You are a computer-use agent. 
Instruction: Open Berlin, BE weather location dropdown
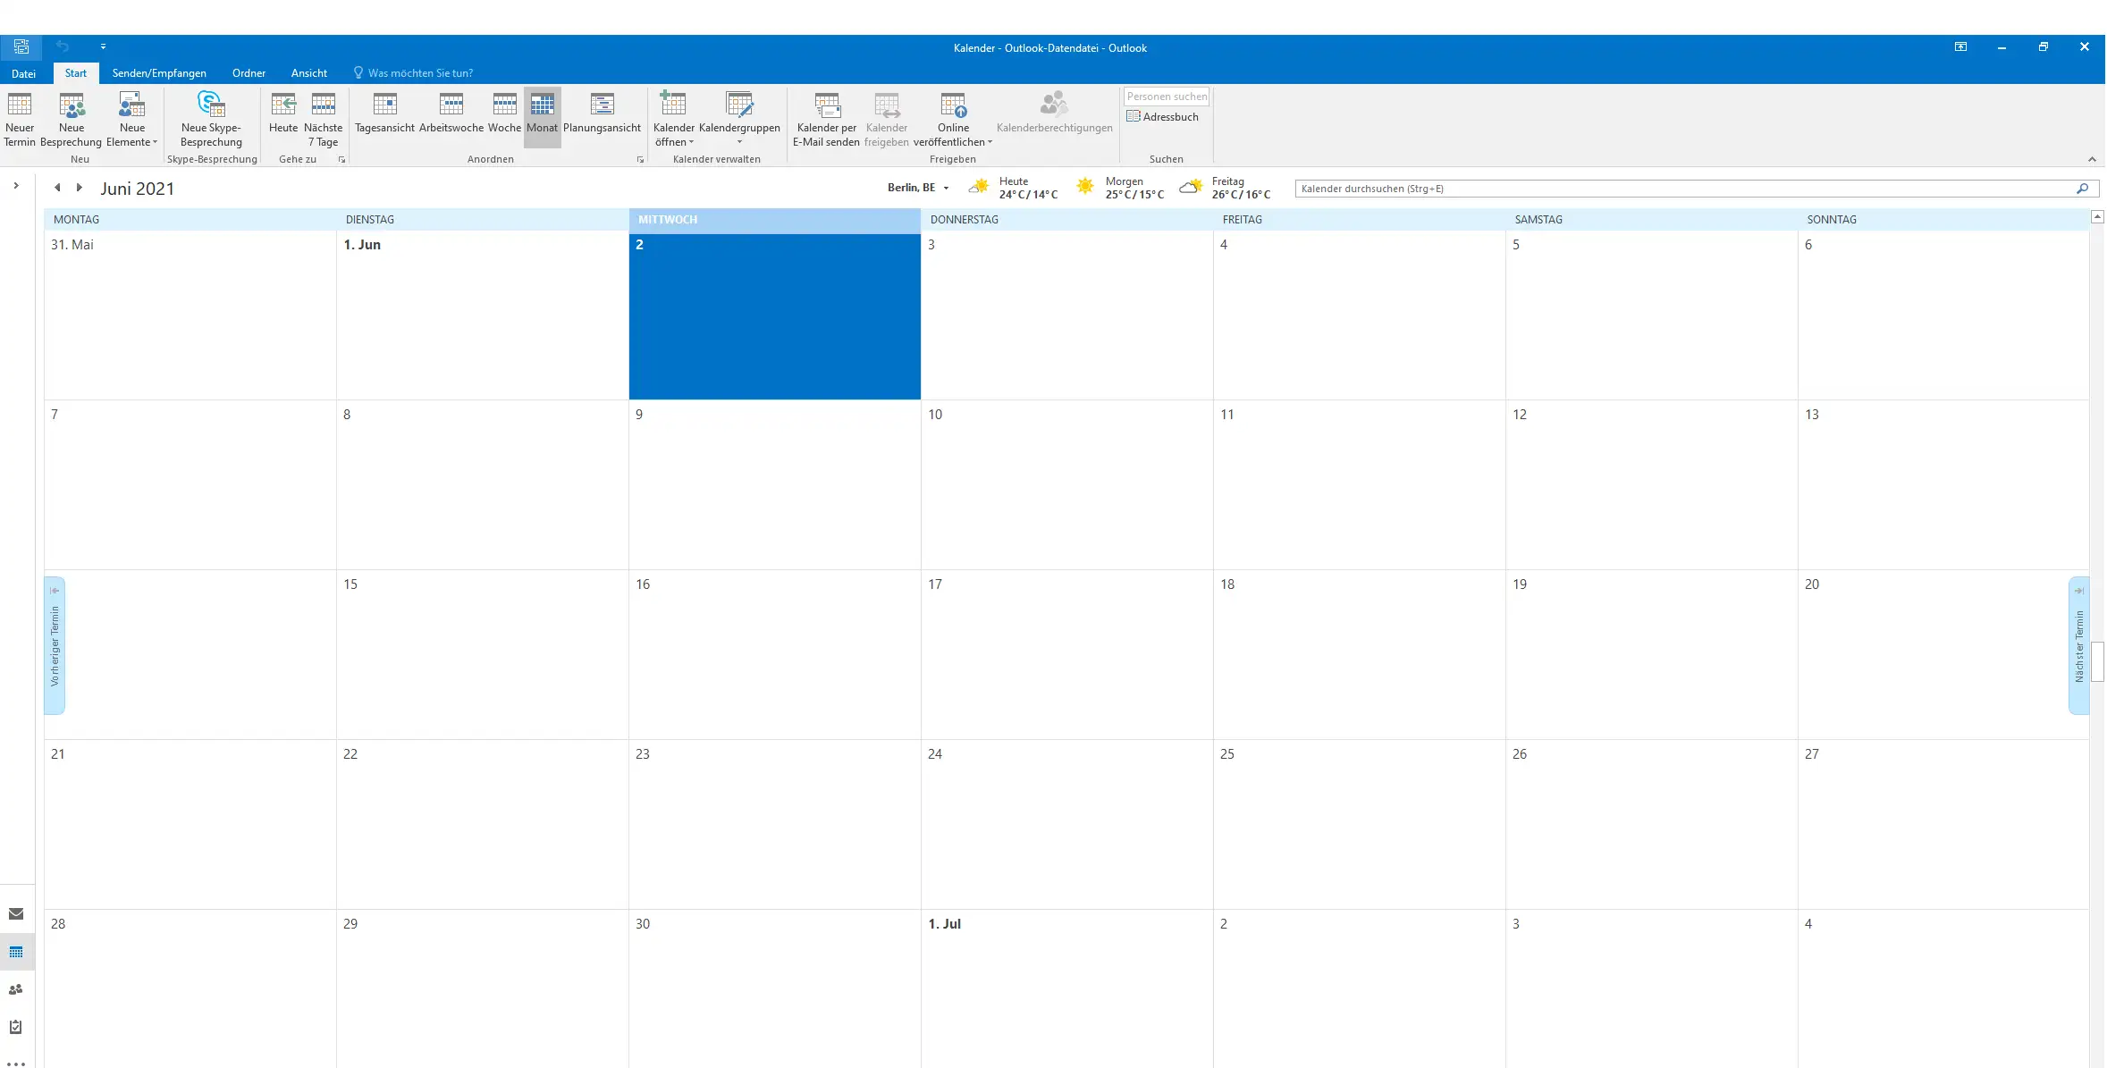click(946, 189)
